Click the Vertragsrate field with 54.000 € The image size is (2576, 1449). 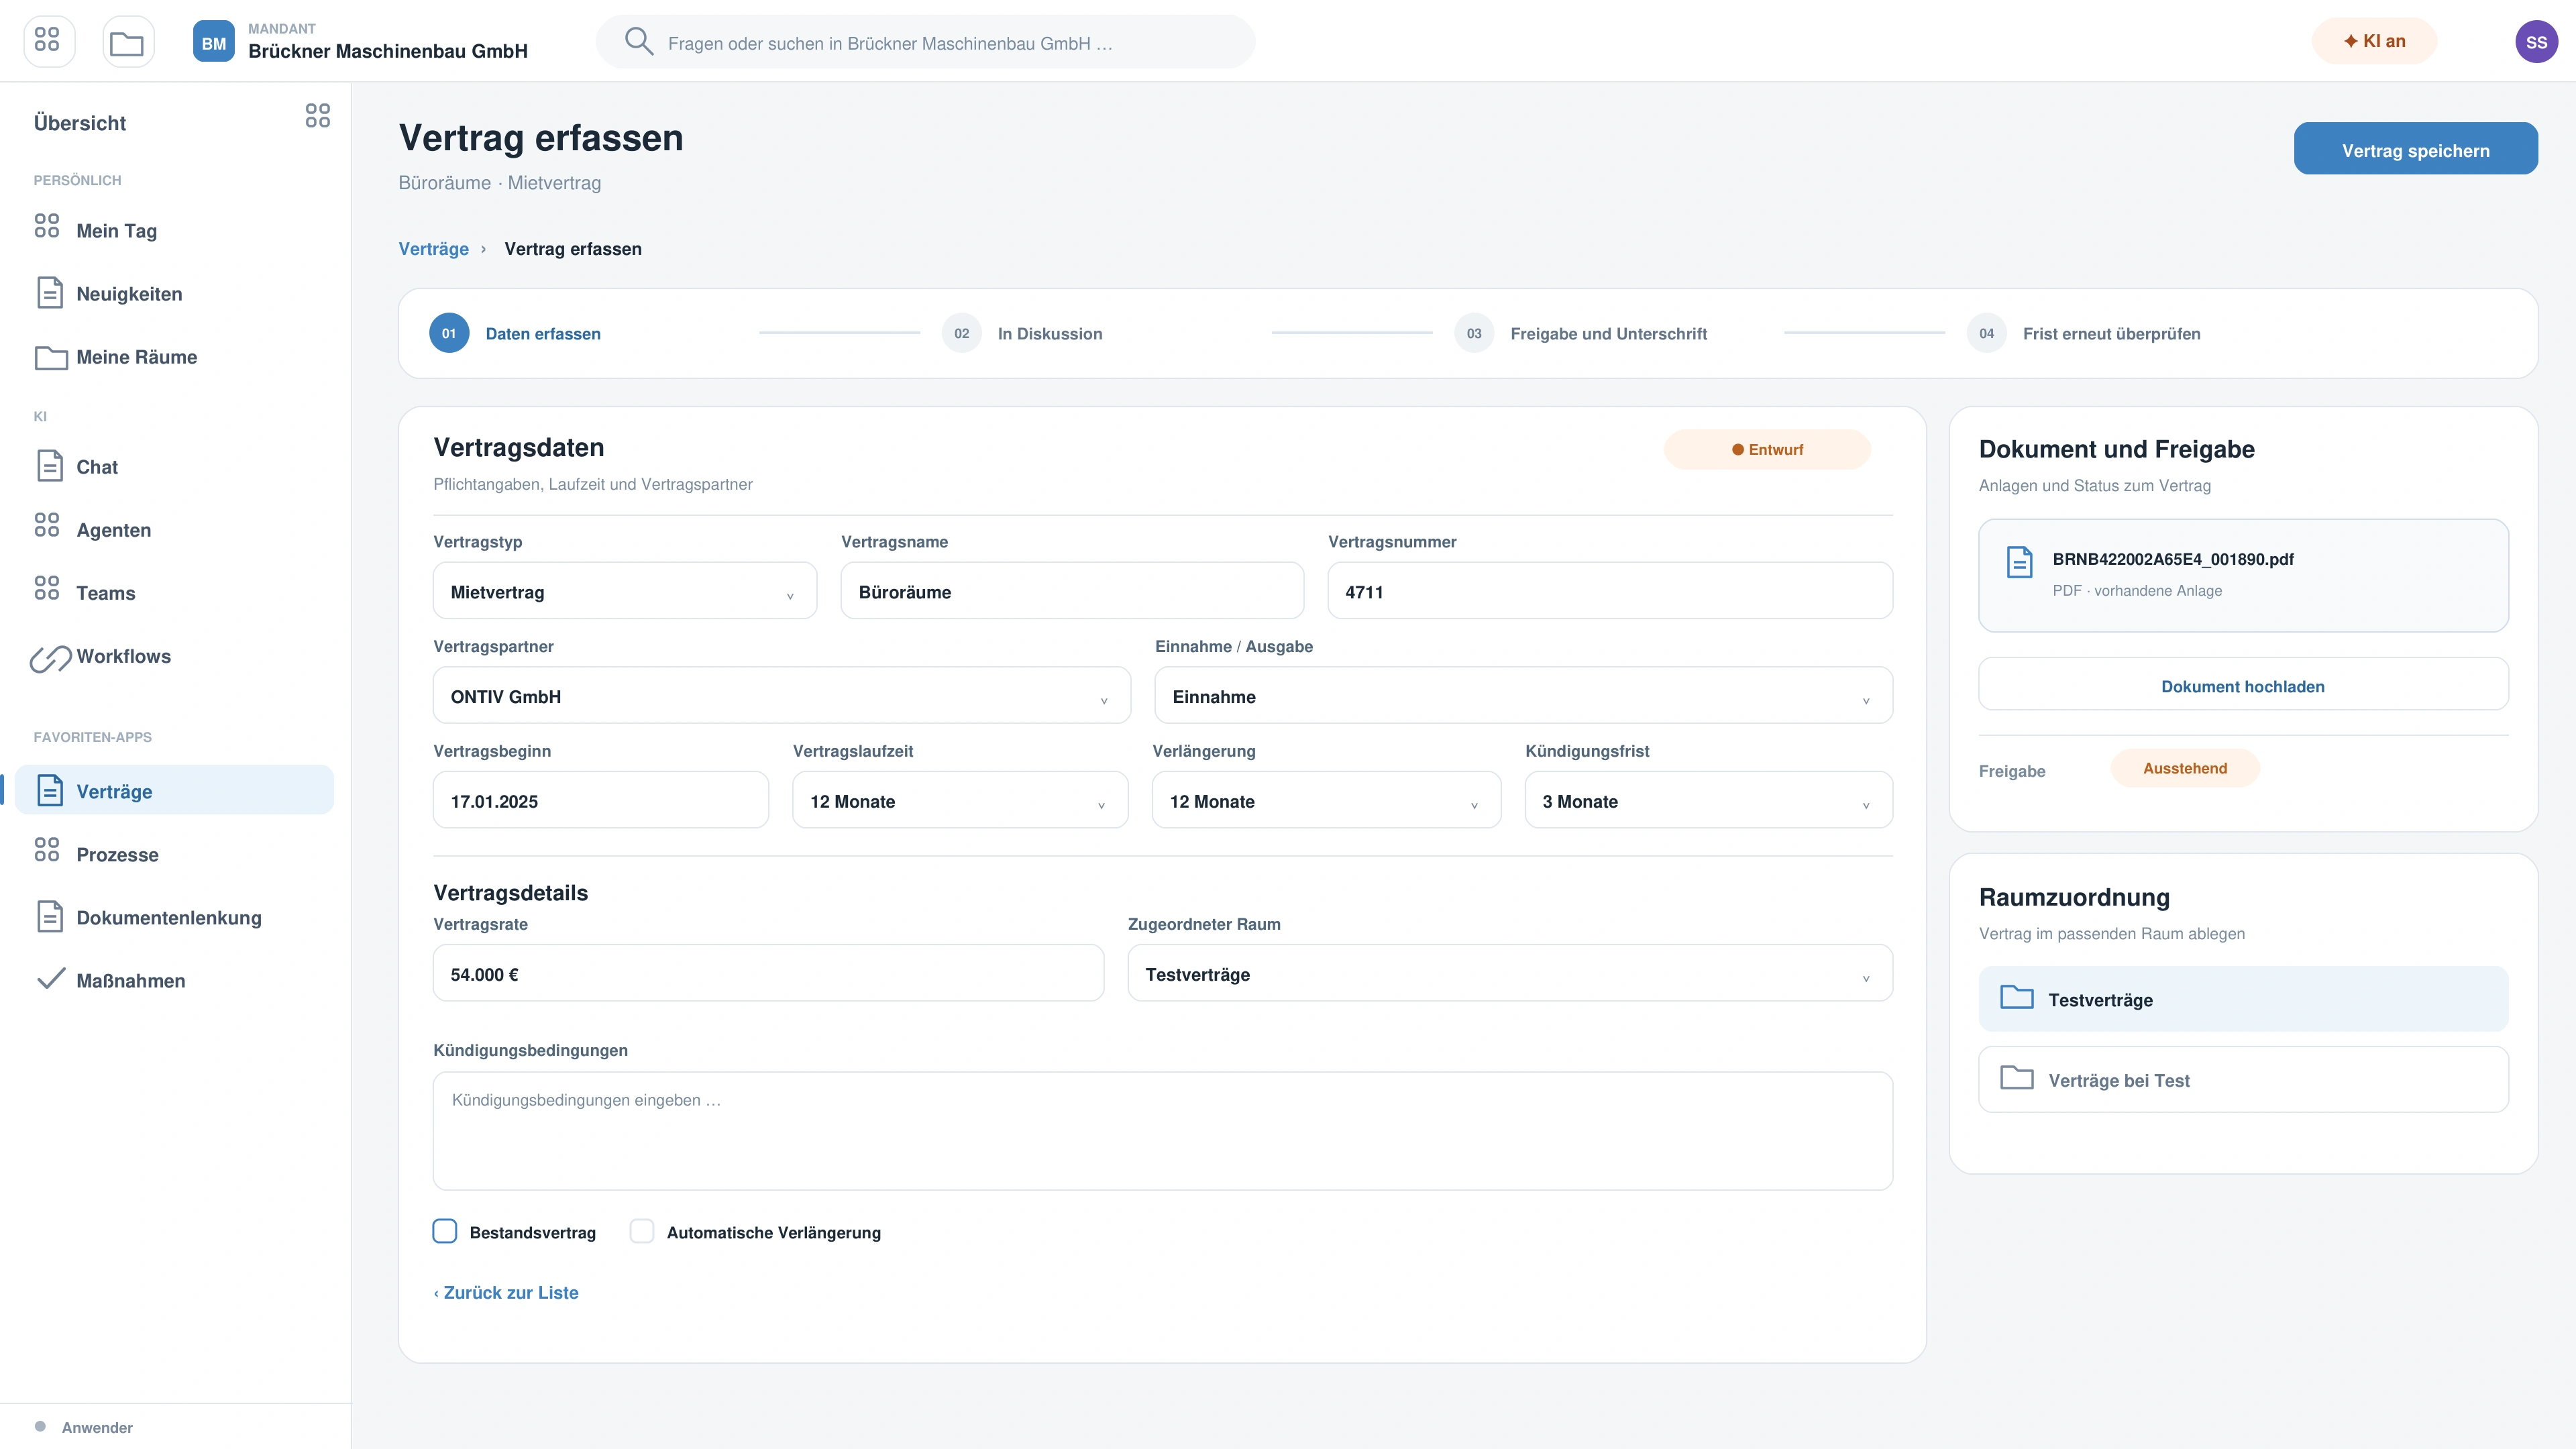[768, 973]
